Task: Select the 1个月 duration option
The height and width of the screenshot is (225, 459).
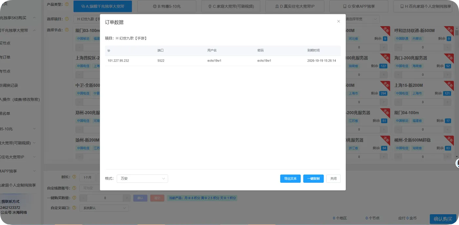Action: pos(87,177)
